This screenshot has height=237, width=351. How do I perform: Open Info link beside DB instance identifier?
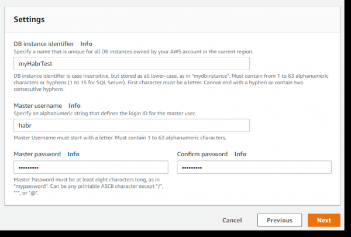[x=86, y=44]
